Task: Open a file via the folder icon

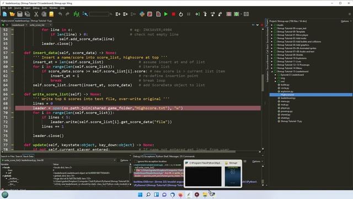Action: (x=12, y=14)
